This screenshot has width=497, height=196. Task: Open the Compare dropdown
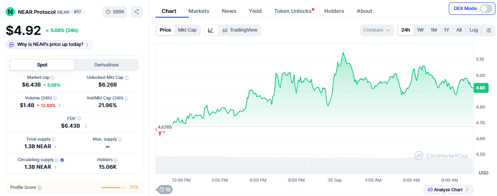377,30
